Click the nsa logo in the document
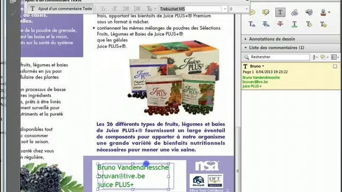Viewport: 342px width, 192px height. point(207,166)
